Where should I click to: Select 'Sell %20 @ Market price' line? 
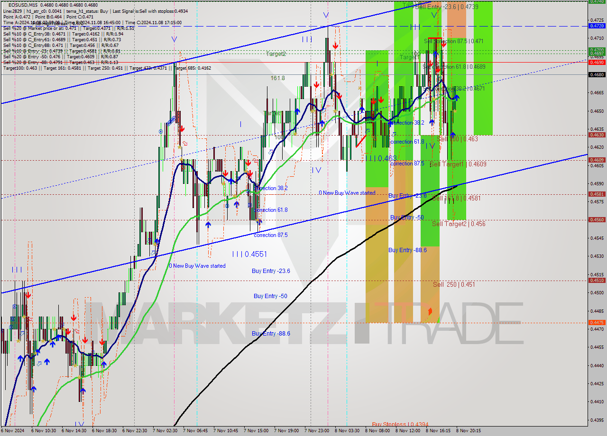pyautogui.click(x=68, y=28)
